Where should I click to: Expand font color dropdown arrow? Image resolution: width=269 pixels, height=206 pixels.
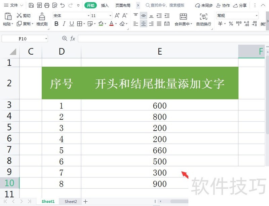pyautogui.click(x=116, y=24)
